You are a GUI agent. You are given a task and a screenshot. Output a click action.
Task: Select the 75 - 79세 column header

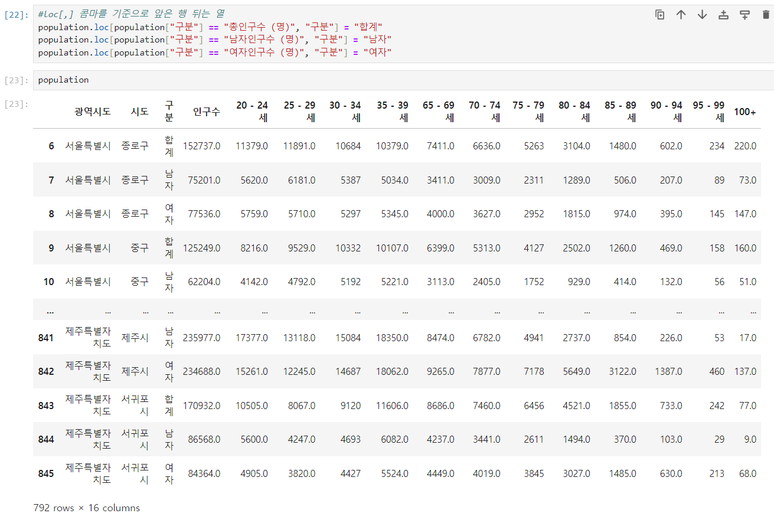pyautogui.click(x=528, y=112)
